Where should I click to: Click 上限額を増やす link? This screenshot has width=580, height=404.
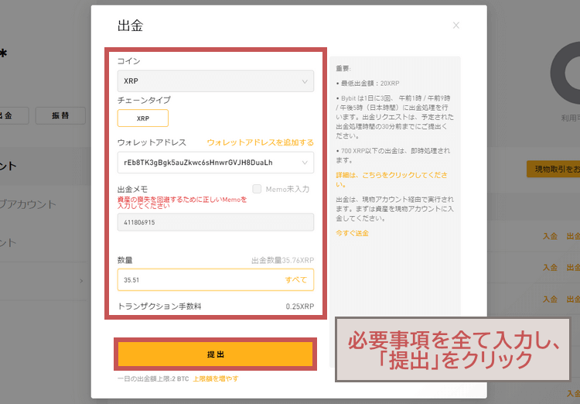click(x=216, y=378)
